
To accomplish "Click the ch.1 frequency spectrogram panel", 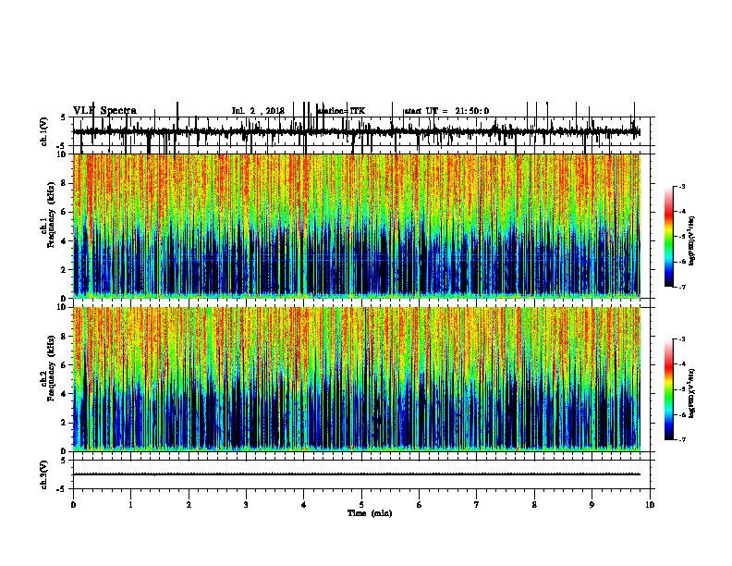I will pyautogui.click(x=357, y=226).
